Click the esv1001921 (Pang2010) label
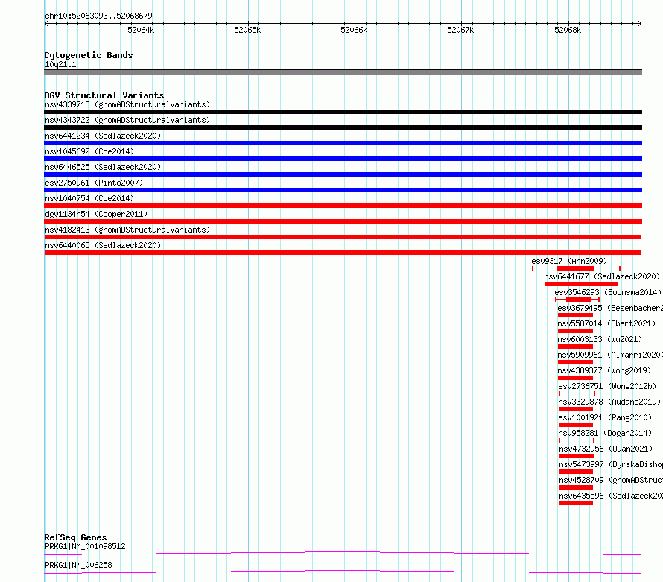 pos(605,417)
